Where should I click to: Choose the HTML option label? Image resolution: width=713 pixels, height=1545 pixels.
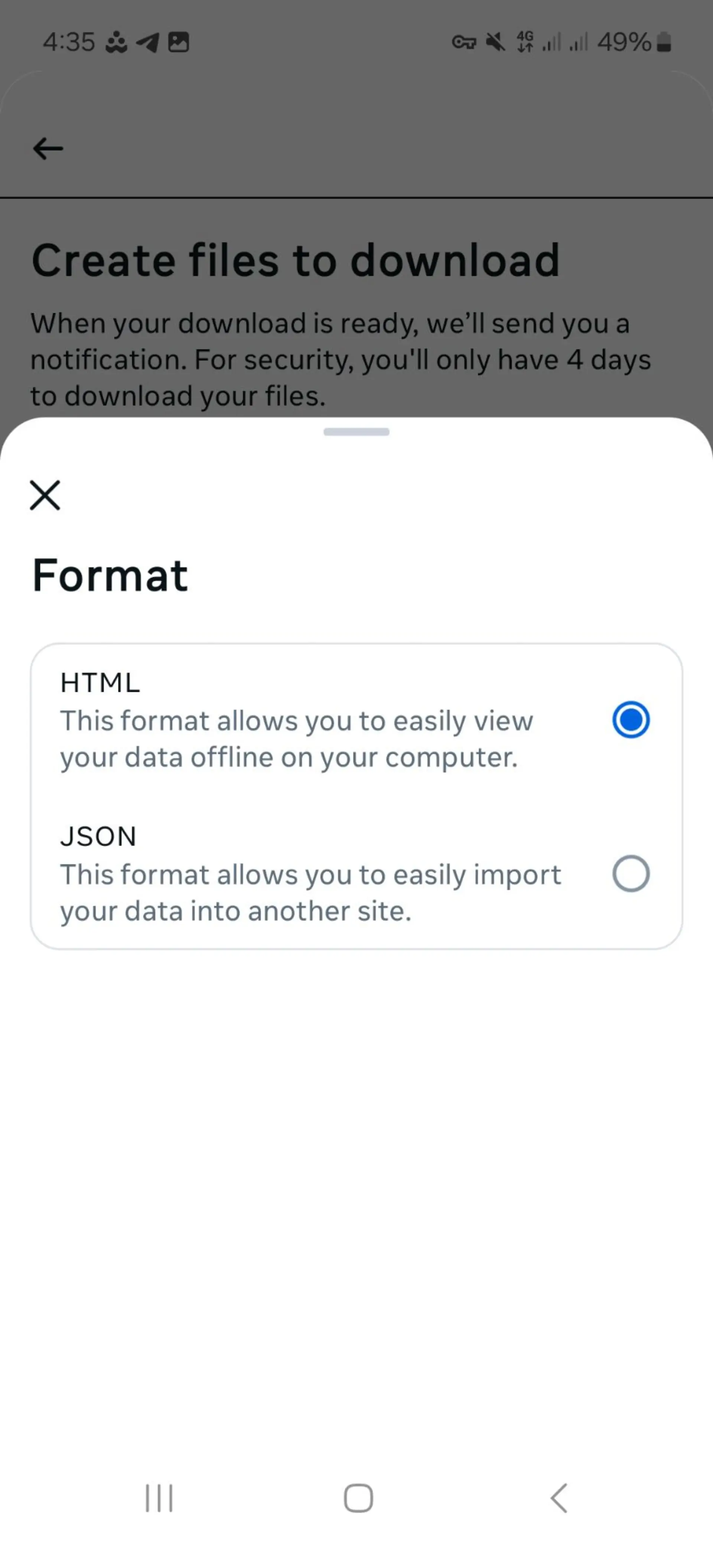(x=100, y=682)
